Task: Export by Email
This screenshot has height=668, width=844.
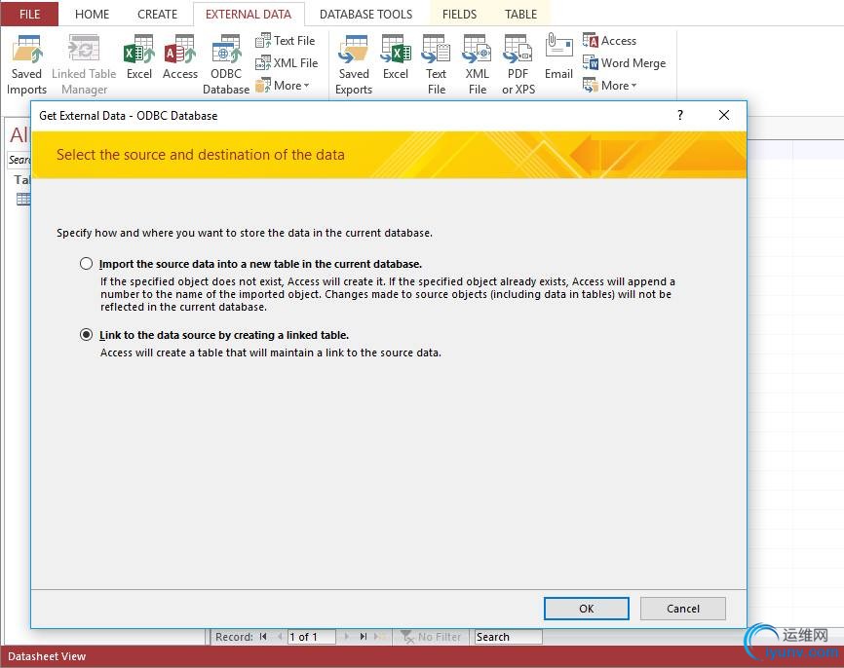Action: click(558, 57)
